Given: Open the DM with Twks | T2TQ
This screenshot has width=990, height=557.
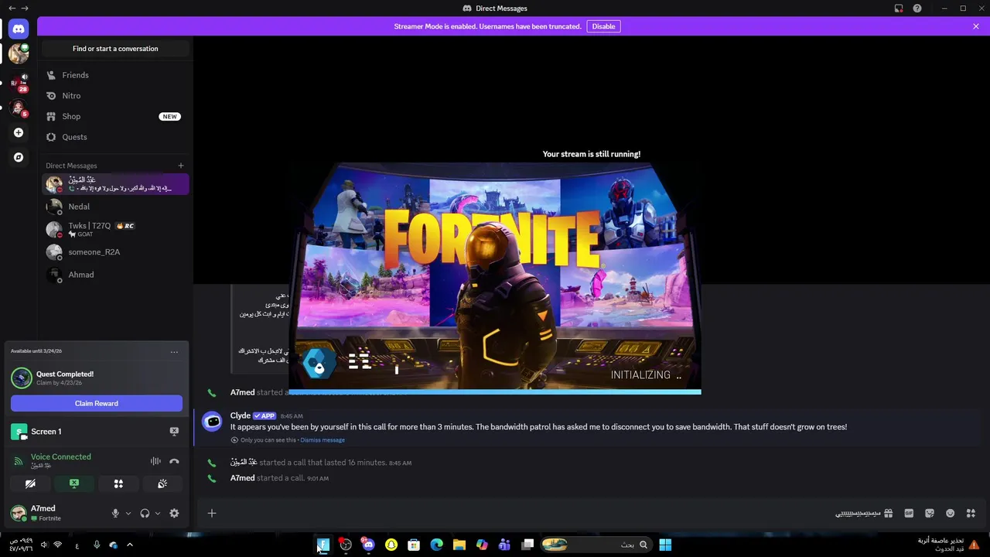Looking at the screenshot, I should pos(115,229).
